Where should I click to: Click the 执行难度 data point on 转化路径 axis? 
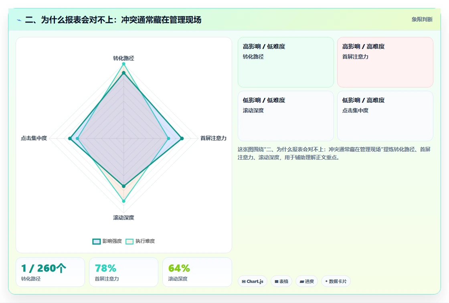(124, 64)
